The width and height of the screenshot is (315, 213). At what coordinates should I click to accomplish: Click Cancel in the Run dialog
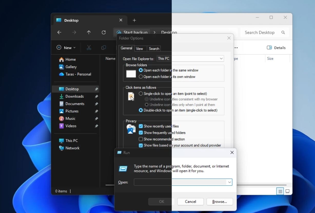click(190, 202)
